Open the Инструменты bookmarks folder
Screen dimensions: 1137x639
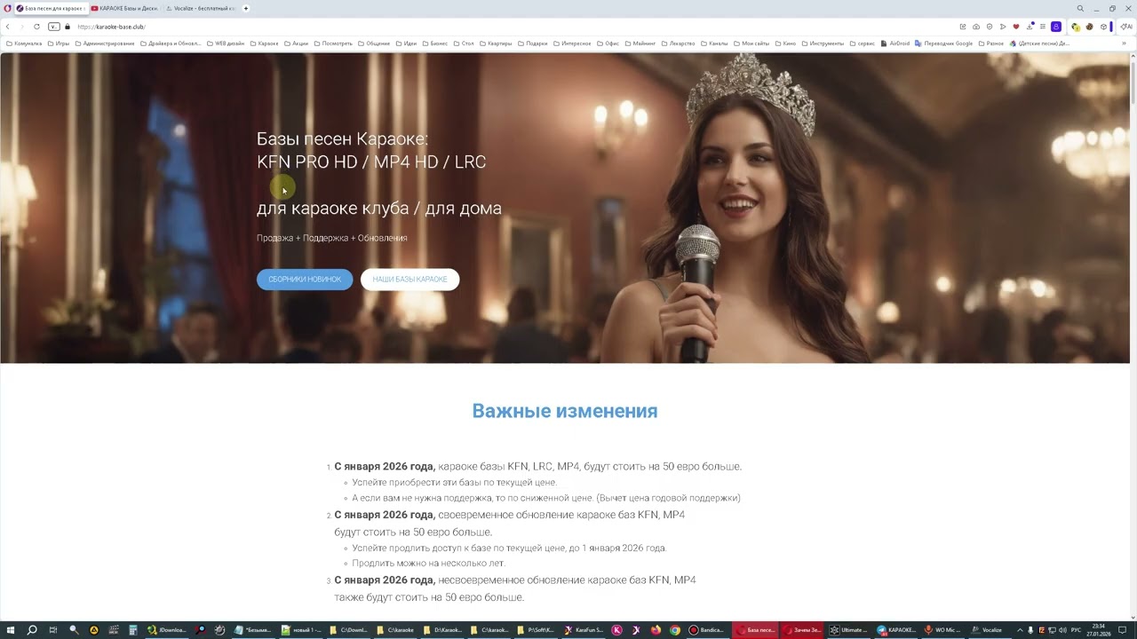(823, 43)
